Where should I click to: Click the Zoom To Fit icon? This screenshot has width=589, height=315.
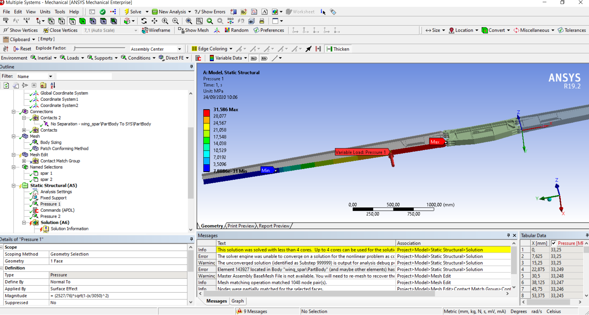[x=189, y=21]
